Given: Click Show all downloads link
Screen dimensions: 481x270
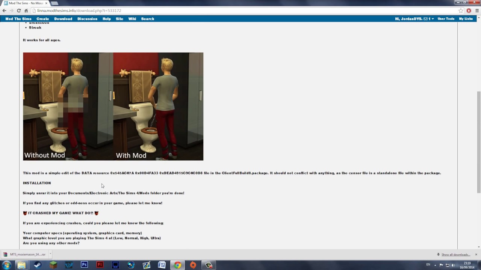Looking at the screenshot, I should [x=456, y=255].
